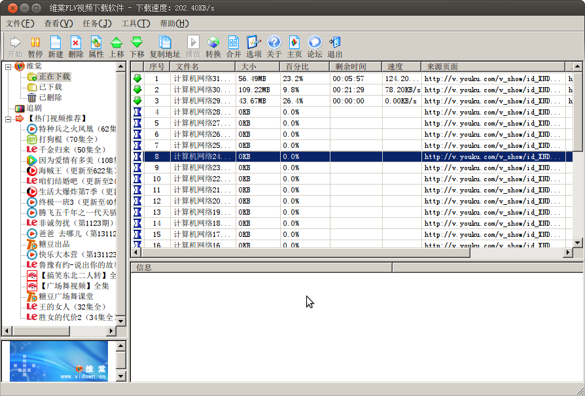Image resolution: width=585 pixels, height=396 pixels.
Task: Open the 帮助(H) menu
Action: click(174, 24)
